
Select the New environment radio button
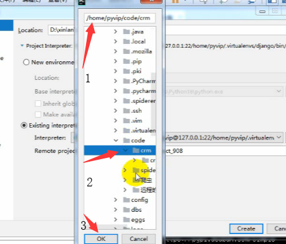coord(26,62)
